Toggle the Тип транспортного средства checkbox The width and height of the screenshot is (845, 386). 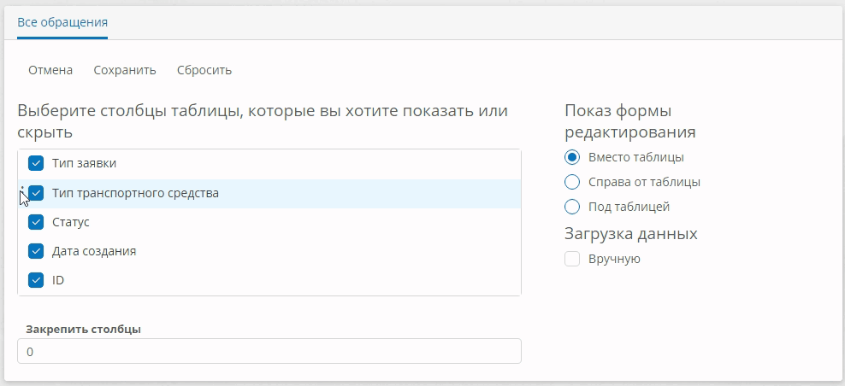[36, 193]
